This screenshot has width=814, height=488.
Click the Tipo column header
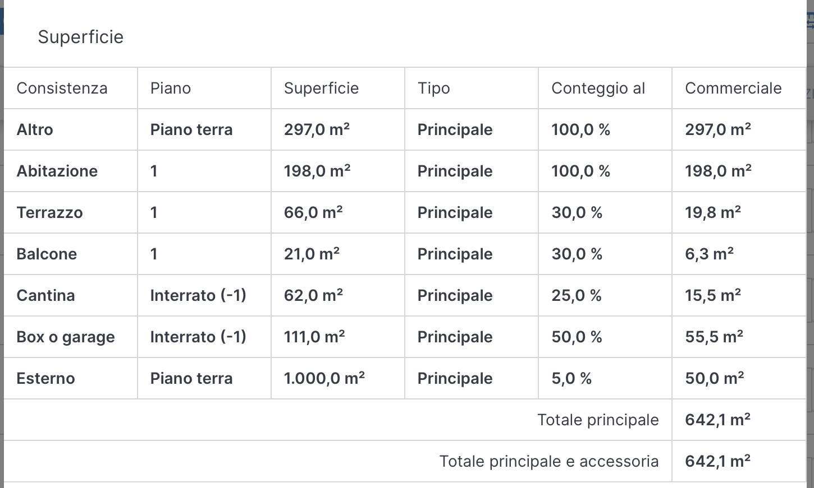pos(433,88)
